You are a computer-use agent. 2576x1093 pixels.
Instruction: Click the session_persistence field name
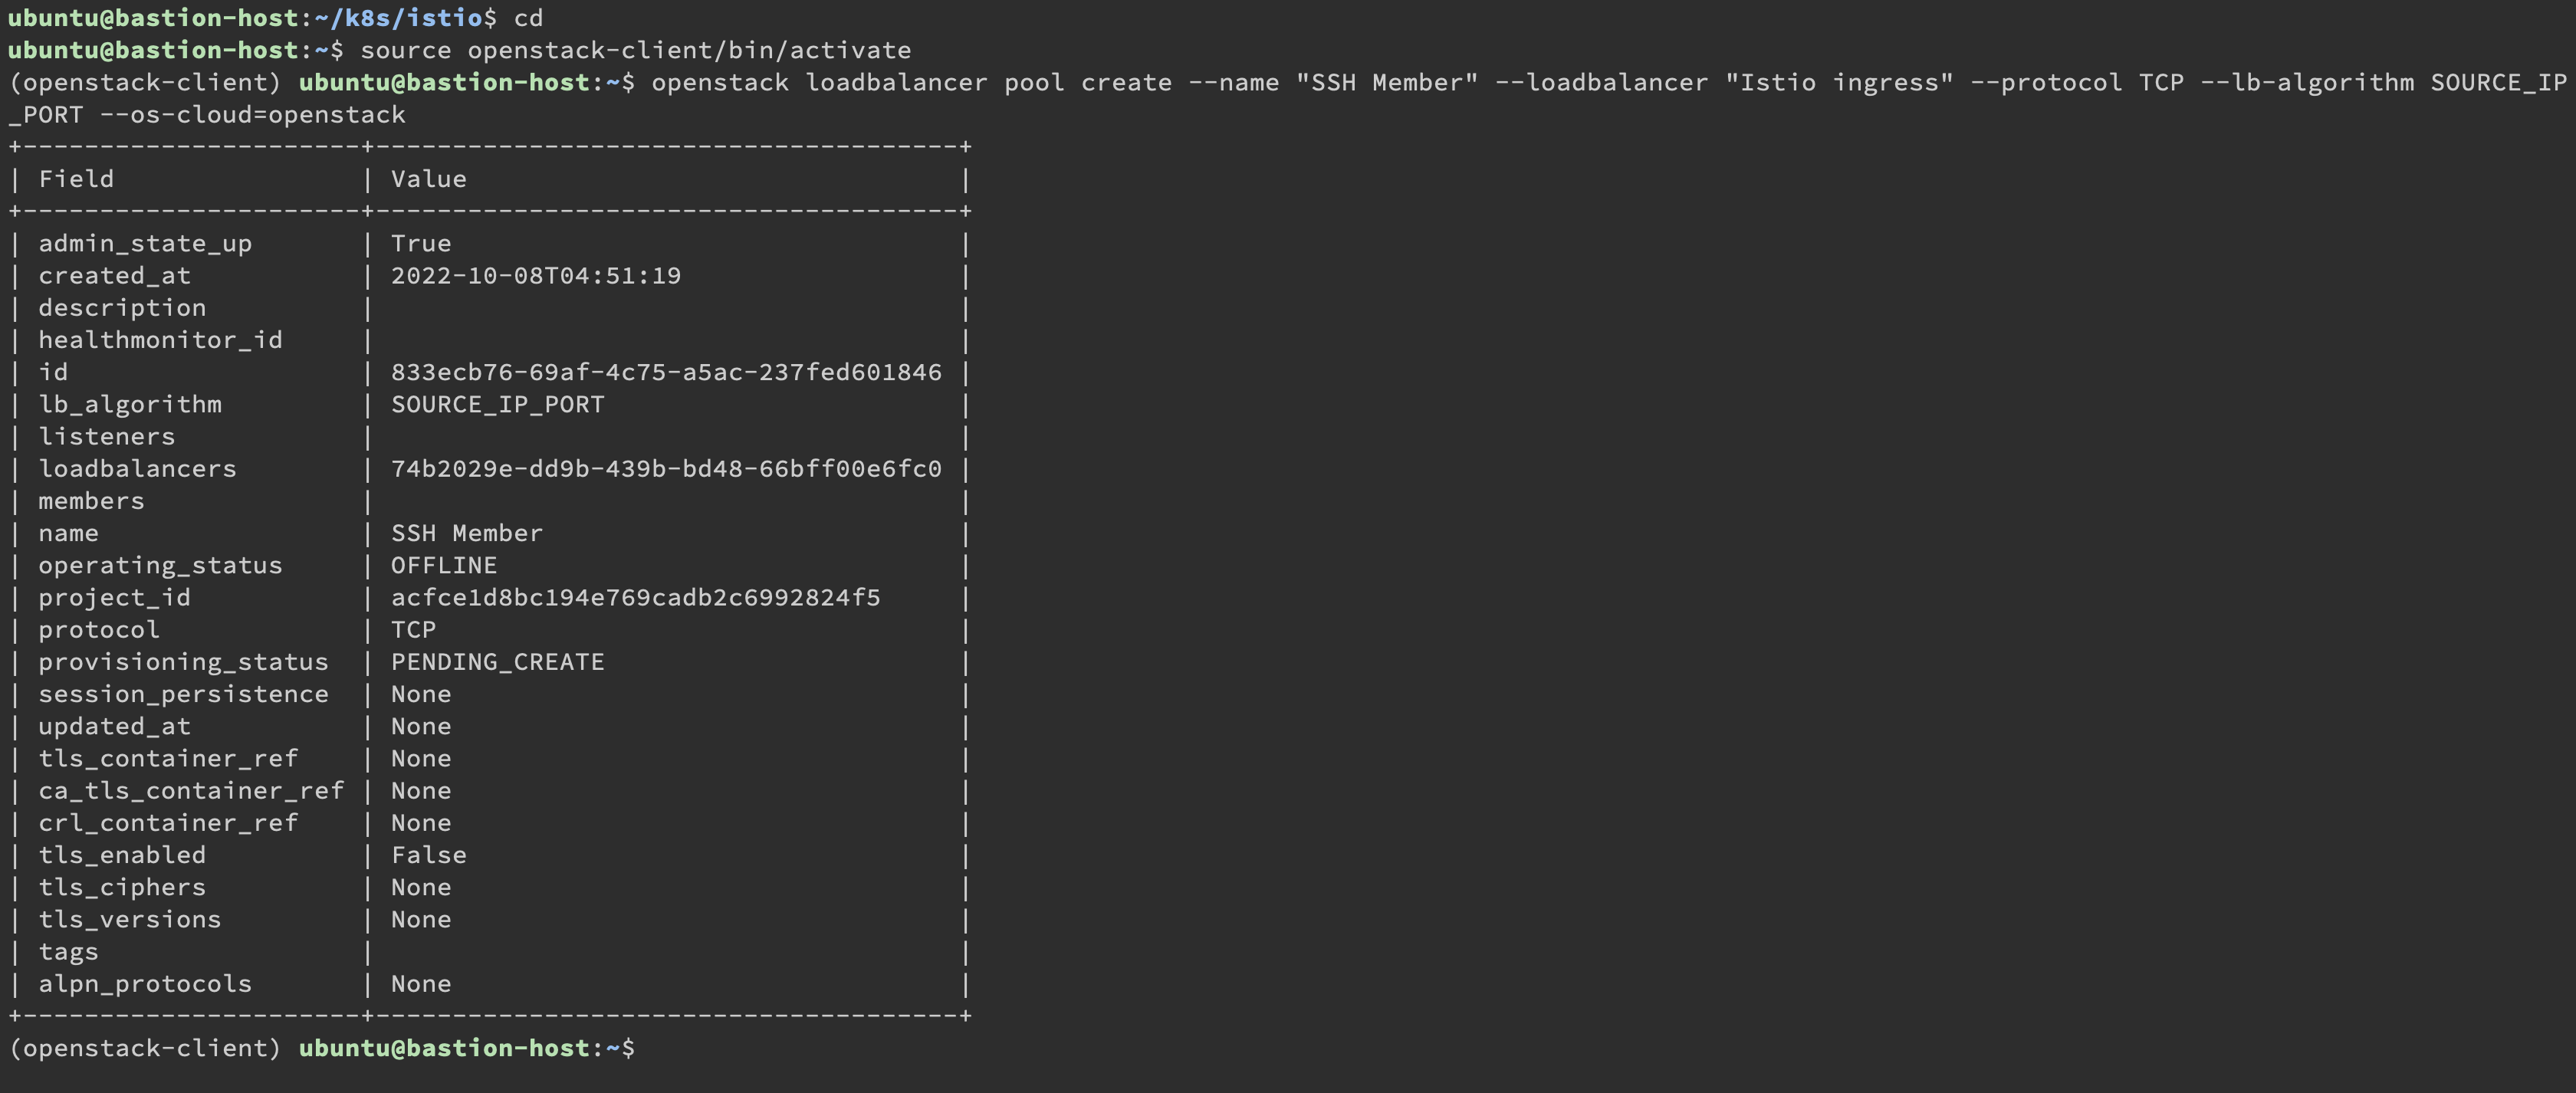(x=183, y=695)
